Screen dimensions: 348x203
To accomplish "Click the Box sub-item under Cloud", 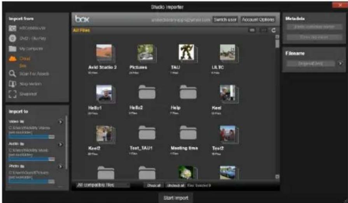I will (23, 66).
